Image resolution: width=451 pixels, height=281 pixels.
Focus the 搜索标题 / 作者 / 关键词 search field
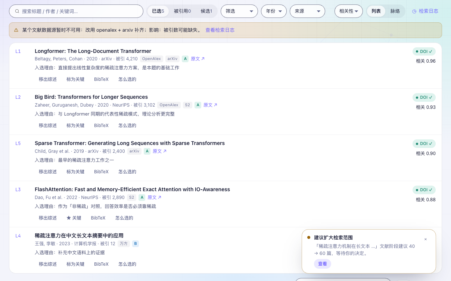[76, 11]
